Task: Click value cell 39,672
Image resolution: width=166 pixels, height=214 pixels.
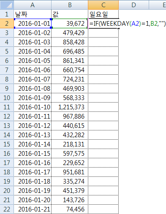Action: pyautogui.click(x=70, y=24)
